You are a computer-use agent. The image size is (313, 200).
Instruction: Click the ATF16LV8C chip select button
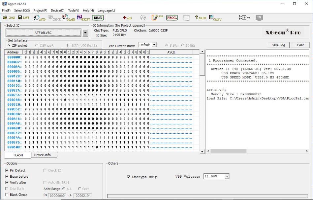point(43,33)
